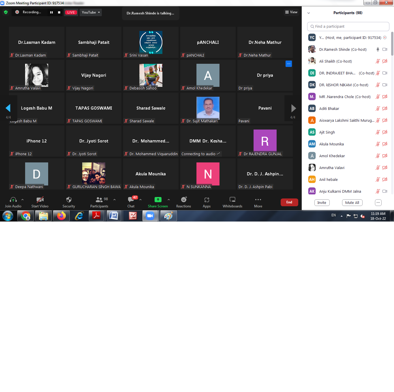Open the Security shield menu
Image resolution: width=394 pixels, height=392 pixels.
[69, 202]
